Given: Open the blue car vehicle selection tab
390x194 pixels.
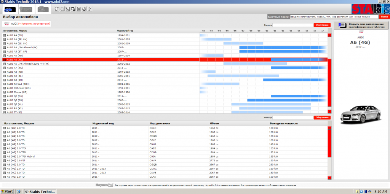Looking at the screenshot, I should coord(9,9).
